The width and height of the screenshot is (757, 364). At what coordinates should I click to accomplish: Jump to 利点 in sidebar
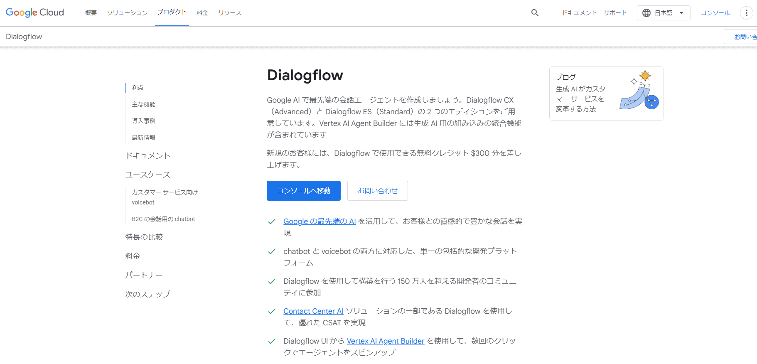pos(138,88)
